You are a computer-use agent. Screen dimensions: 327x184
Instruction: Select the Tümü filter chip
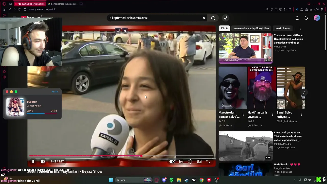(x=224, y=28)
